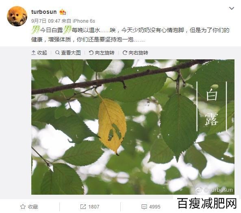Click the magnifier icon beside 查看大图
This screenshot has height=213, width=241.
57,52
